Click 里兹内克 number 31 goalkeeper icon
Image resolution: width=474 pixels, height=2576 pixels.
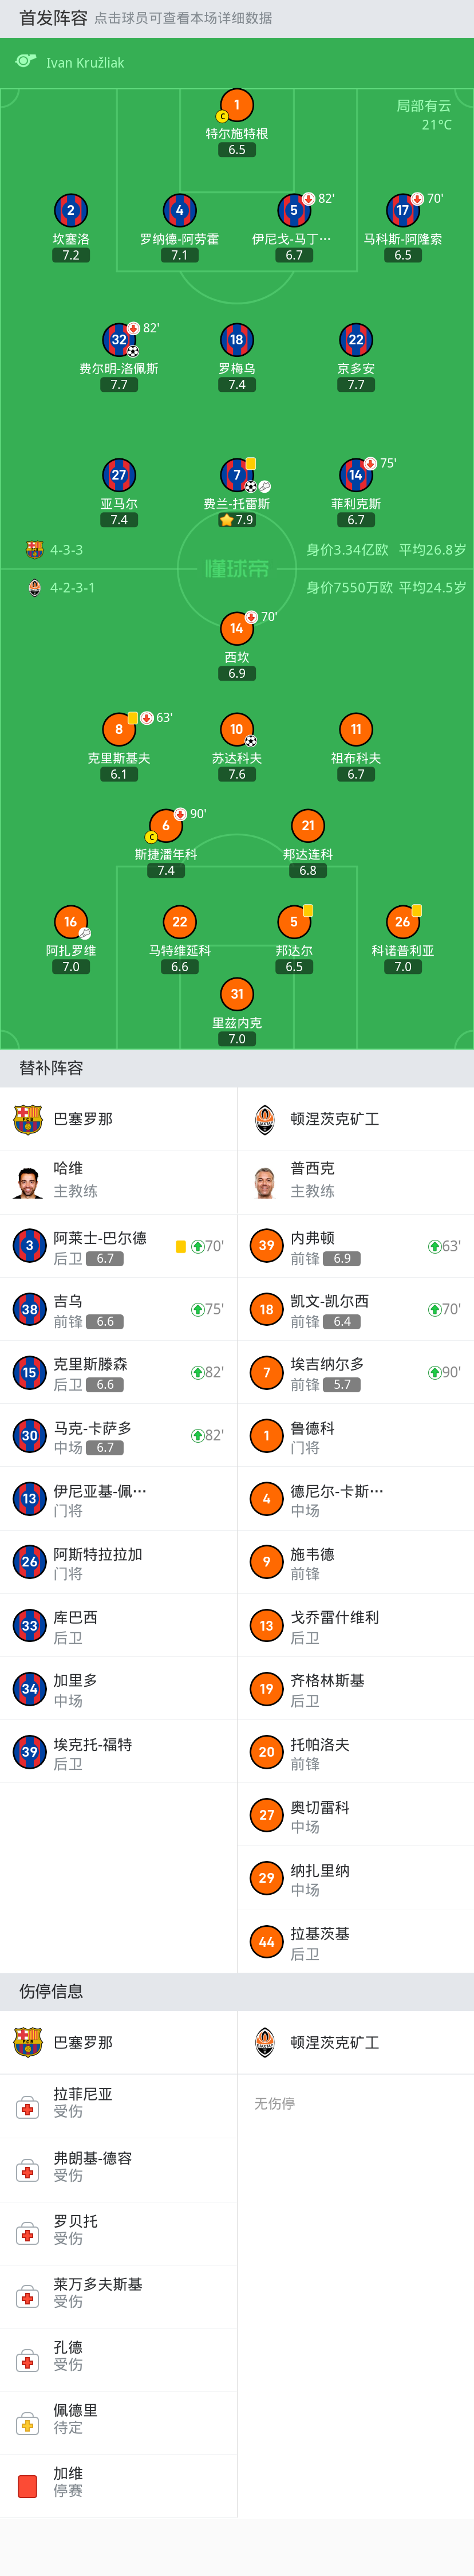[x=237, y=994]
